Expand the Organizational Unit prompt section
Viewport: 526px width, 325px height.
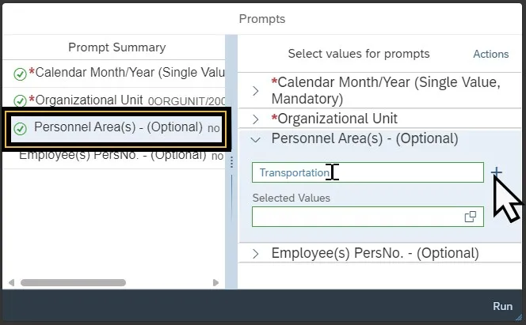[x=255, y=119]
